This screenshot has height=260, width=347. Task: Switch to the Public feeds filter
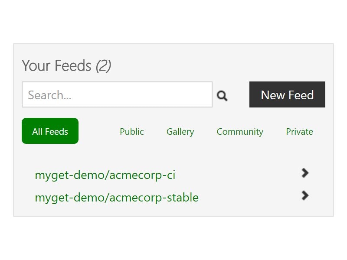132,131
